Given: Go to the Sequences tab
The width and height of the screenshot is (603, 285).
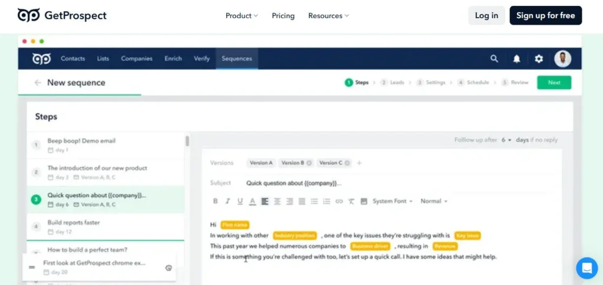Looking at the screenshot, I should coord(237,59).
